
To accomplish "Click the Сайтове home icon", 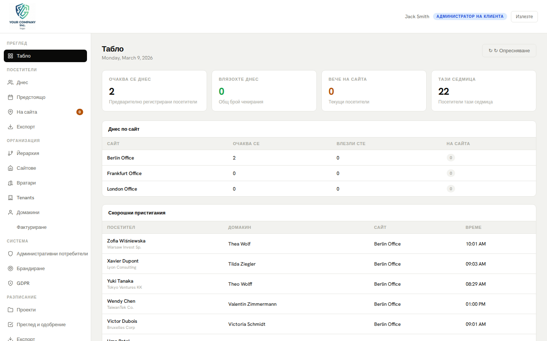I will click(x=10, y=168).
